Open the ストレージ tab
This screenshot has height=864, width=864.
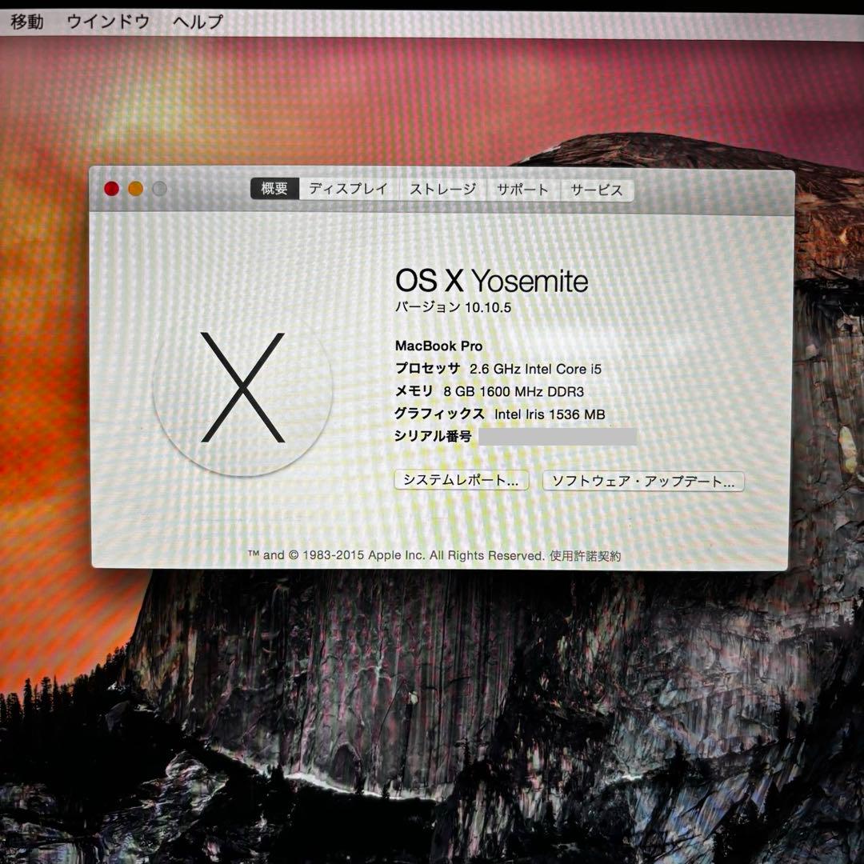click(442, 190)
